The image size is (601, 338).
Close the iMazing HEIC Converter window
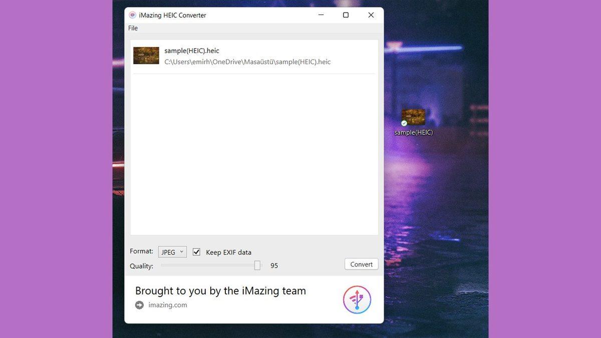[371, 15]
